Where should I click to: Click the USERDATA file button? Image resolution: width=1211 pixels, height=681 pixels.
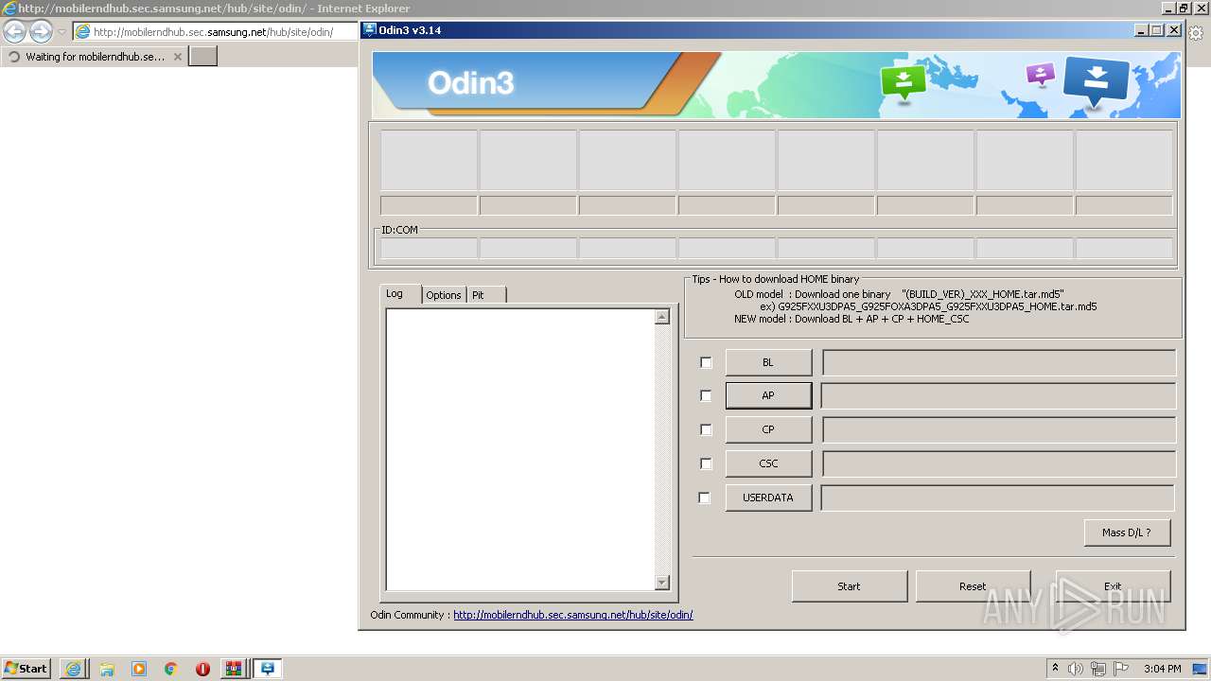(x=768, y=498)
